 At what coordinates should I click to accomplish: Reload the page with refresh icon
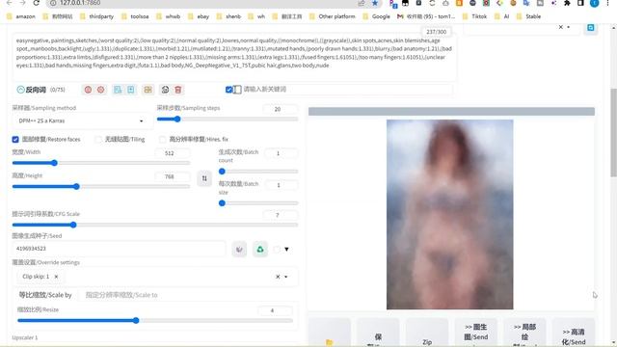[x=37, y=3]
